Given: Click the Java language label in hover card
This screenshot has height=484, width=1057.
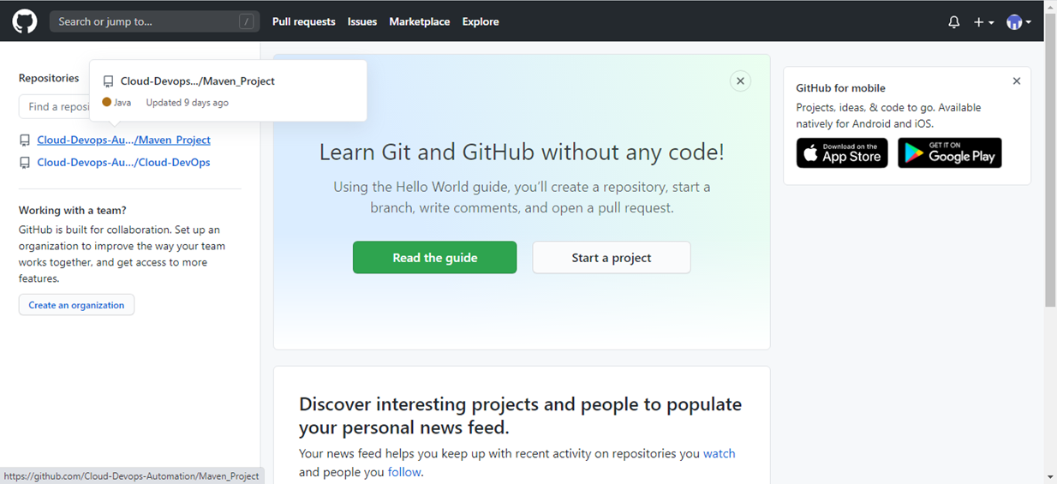Looking at the screenshot, I should tap(122, 103).
